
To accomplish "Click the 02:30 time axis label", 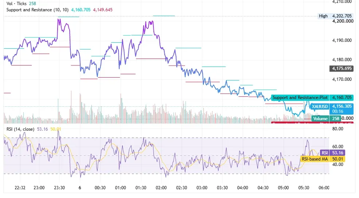I will coord(182,188).
